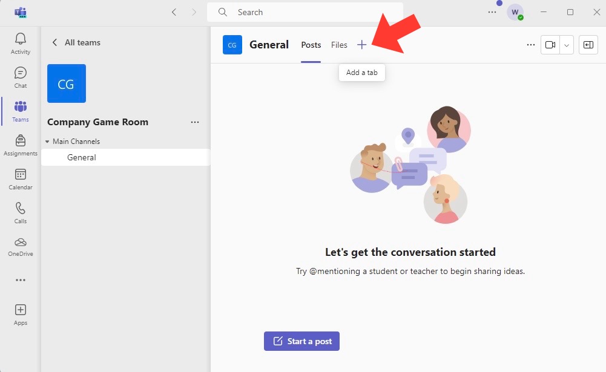Click the search magnifier icon
The image size is (606, 372).
(223, 12)
